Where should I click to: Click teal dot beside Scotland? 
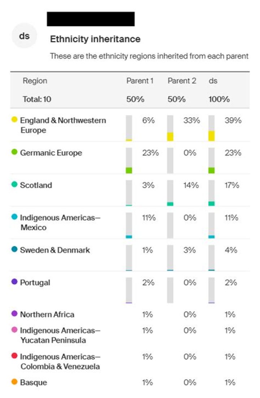14,185
